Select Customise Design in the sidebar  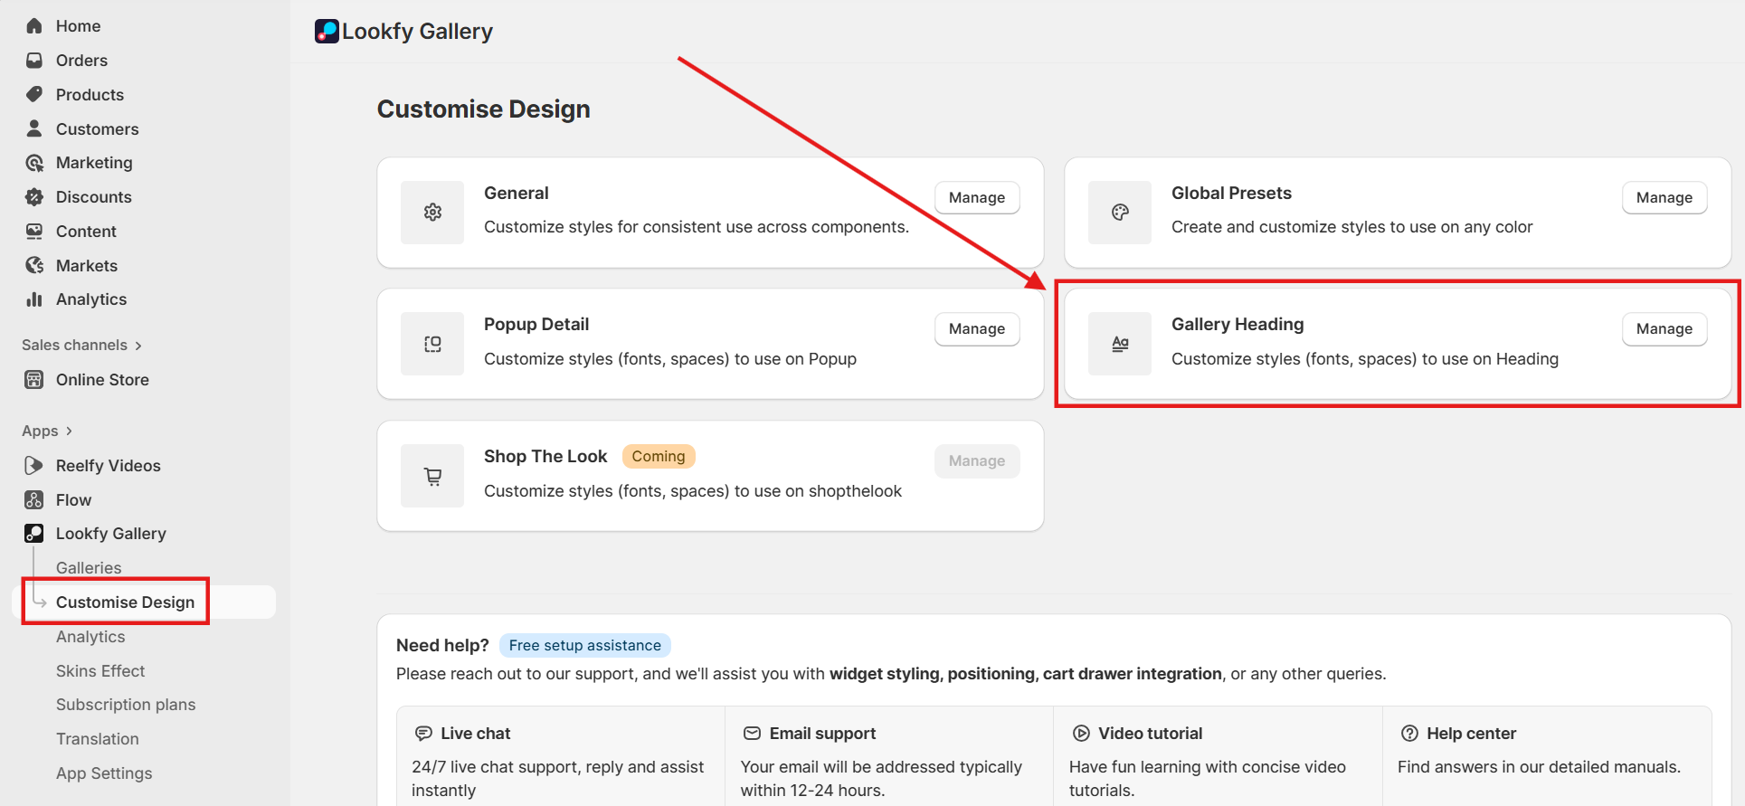coord(125,602)
